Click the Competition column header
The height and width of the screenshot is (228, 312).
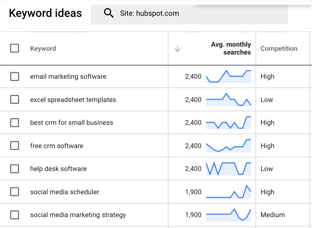279,48
